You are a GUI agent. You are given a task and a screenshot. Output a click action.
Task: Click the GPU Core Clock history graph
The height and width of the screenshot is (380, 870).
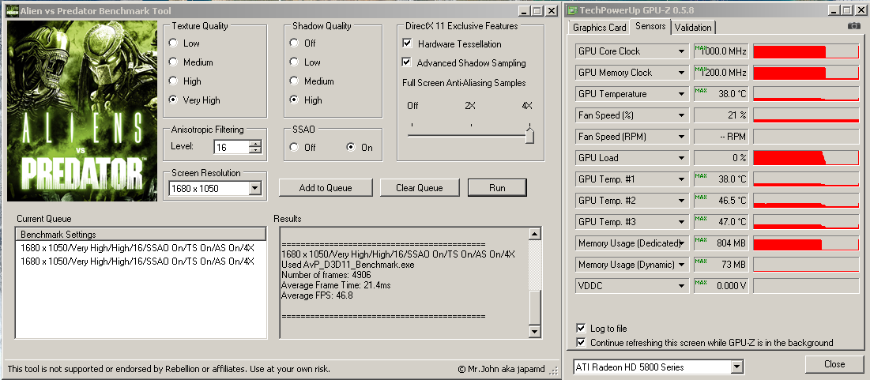[807, 51]
